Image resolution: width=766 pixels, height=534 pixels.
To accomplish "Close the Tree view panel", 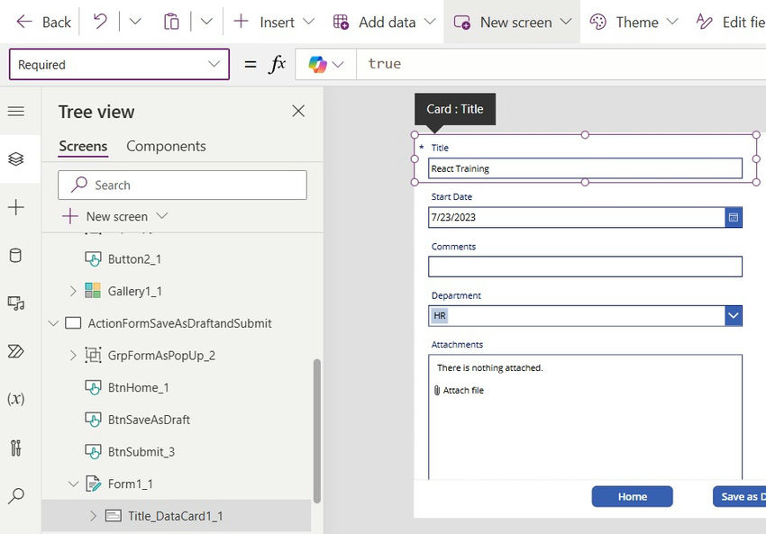I will [298, 111].
